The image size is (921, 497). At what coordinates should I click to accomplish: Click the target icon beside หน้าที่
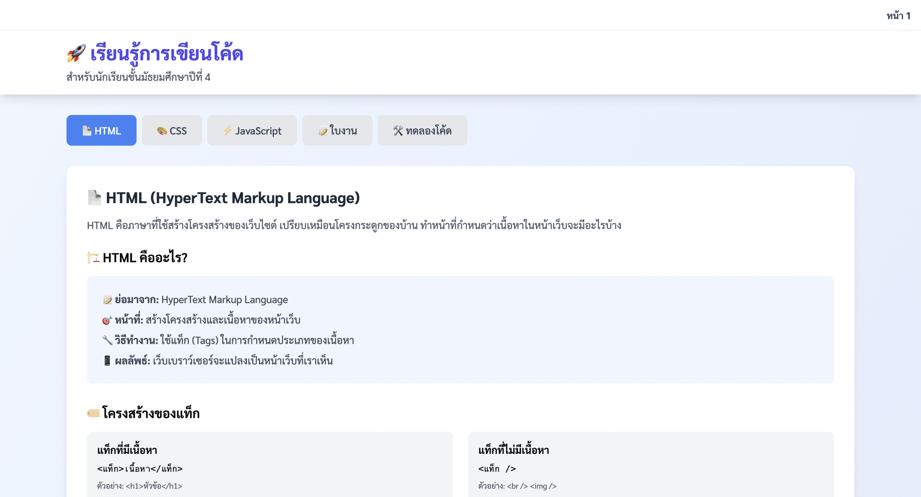[x=107, y=320]
